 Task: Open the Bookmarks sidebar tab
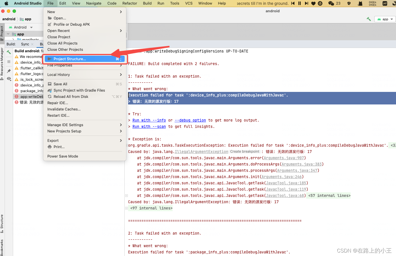(2, 247)
